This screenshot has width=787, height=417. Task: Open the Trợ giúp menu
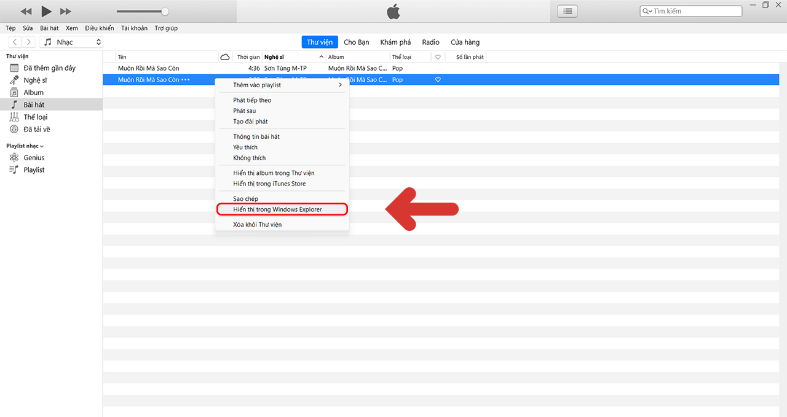point(166,28)
